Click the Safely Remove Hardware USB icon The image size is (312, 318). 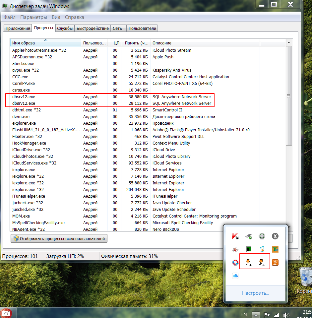coord(248,236)
